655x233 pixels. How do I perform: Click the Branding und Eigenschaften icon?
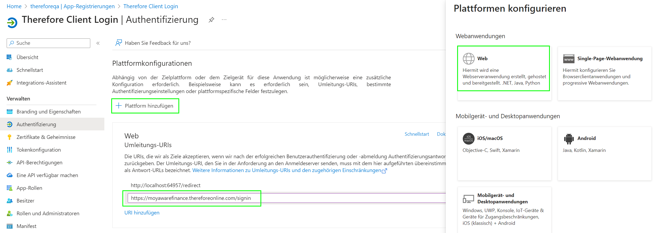click(9, 112)
